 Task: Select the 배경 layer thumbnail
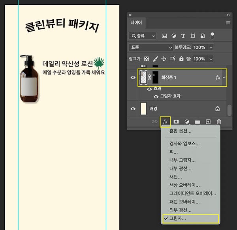(x=143, y=109)
